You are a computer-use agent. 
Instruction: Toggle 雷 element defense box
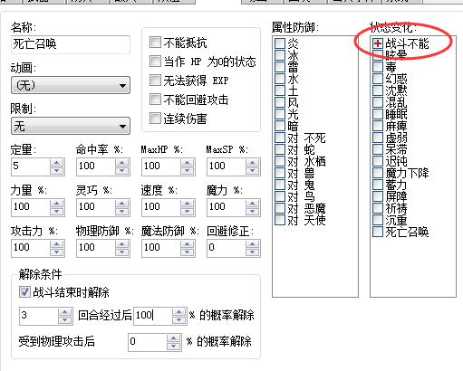[280, 67]
